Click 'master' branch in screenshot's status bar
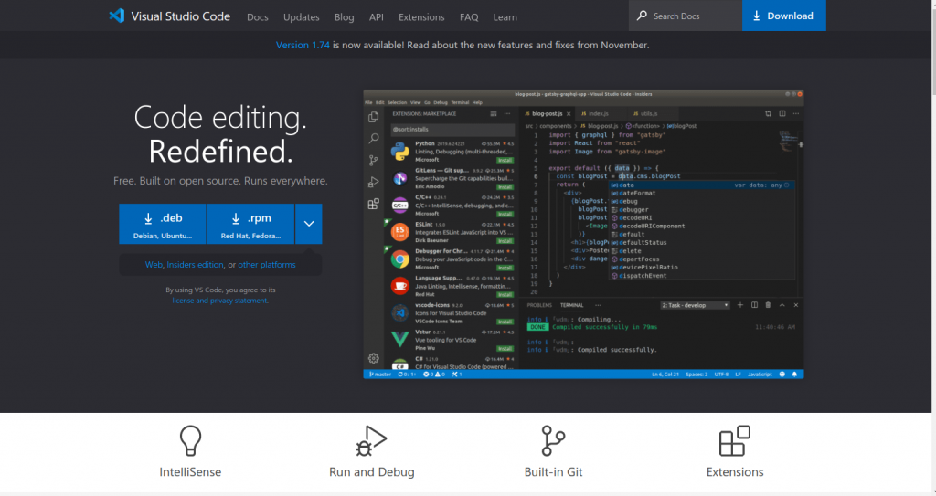 point(379,375)
